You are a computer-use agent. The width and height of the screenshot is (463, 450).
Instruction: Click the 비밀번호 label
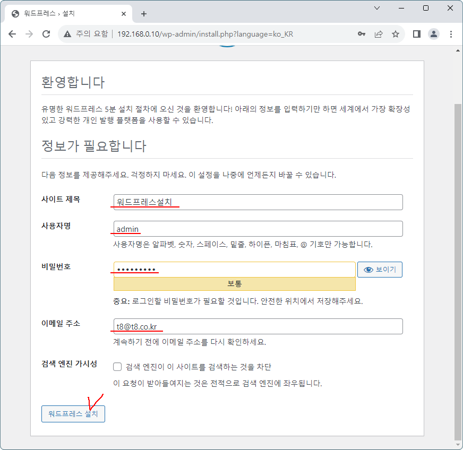click(56, 266)
